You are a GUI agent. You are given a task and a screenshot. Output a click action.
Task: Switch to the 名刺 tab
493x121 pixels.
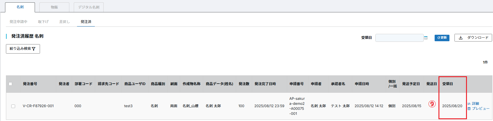coord(20,7)
